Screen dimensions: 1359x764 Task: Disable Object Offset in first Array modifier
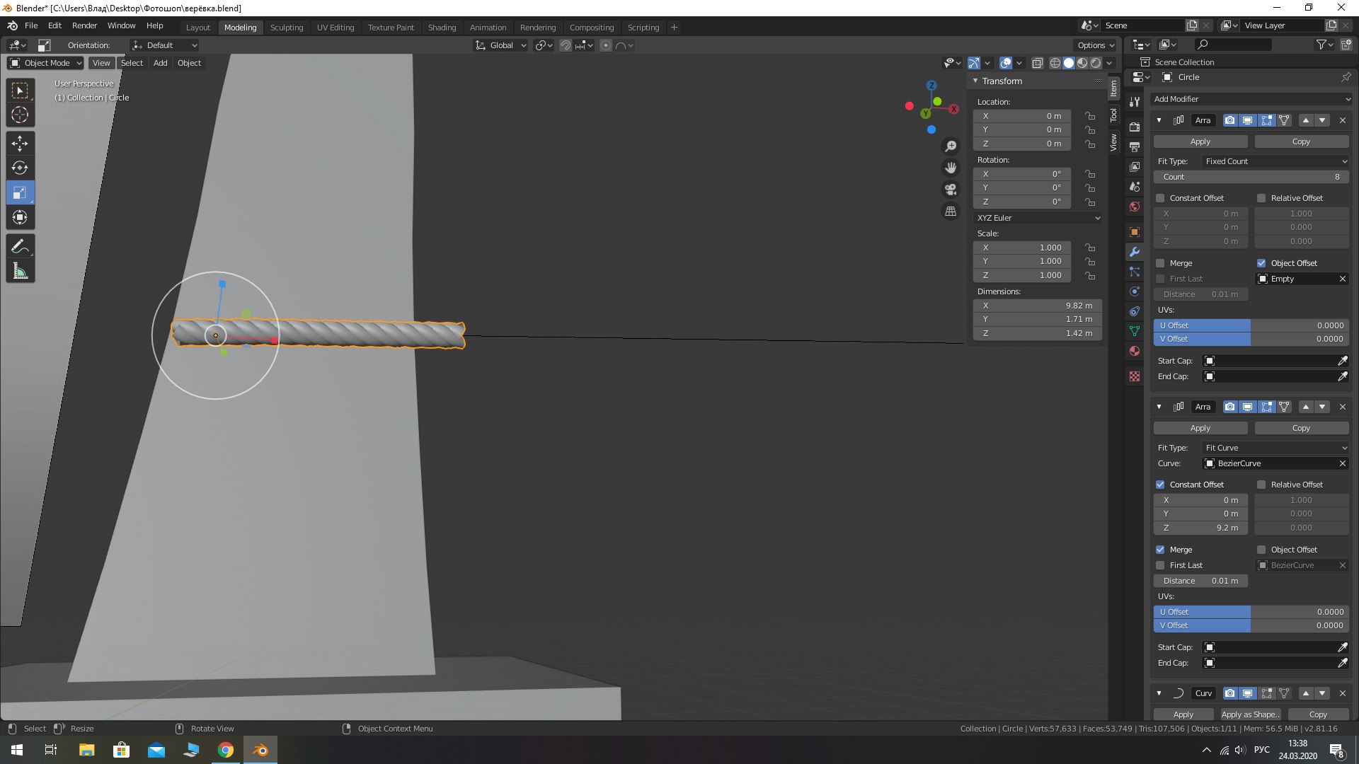[1261, 263]
